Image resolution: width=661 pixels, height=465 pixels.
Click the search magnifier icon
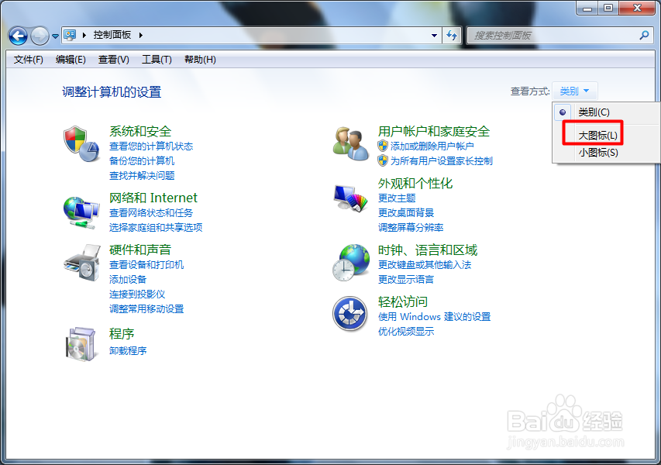(x=644, y=36)
